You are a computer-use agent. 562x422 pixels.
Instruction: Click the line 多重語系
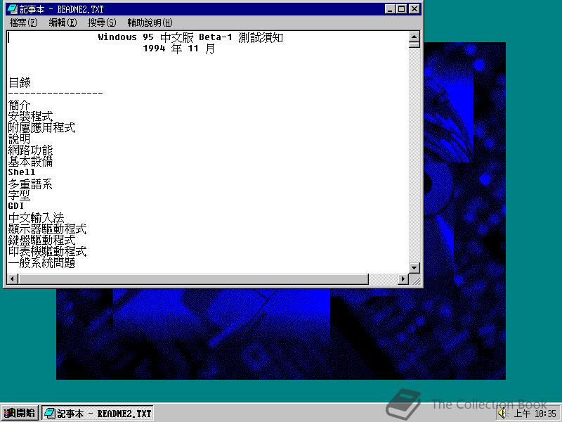point(30,184)
